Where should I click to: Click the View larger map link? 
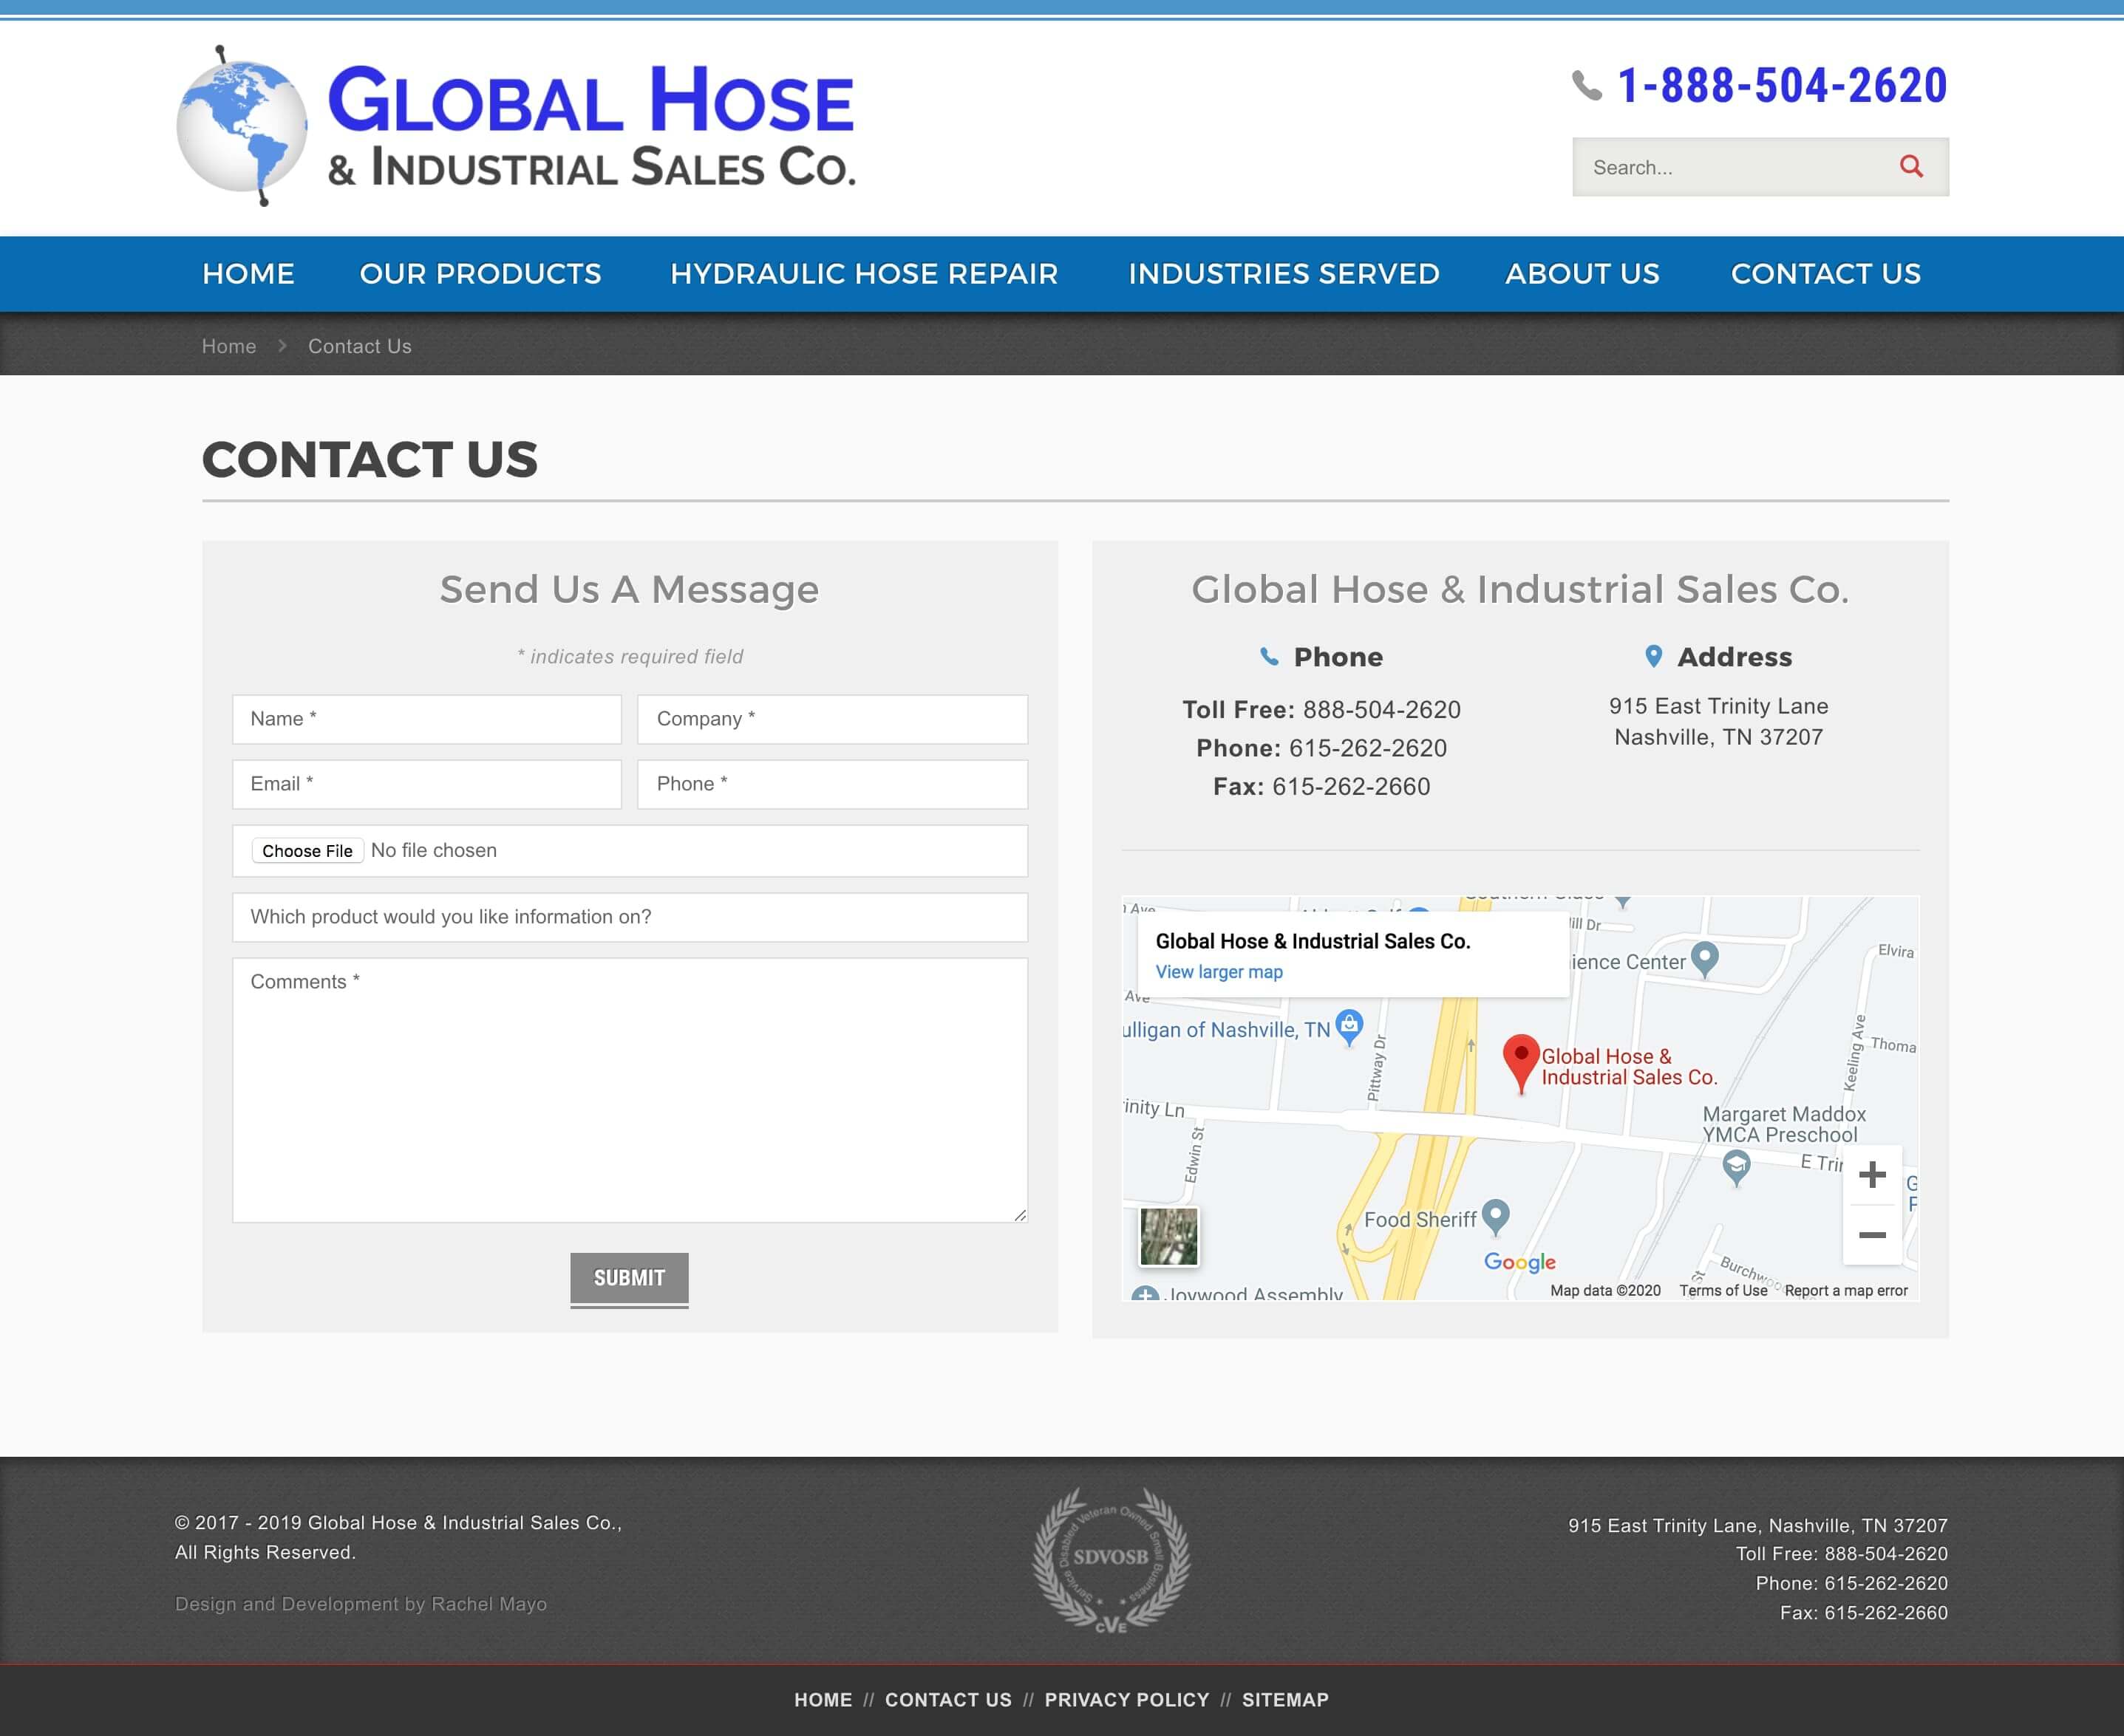coord(1219,972)
